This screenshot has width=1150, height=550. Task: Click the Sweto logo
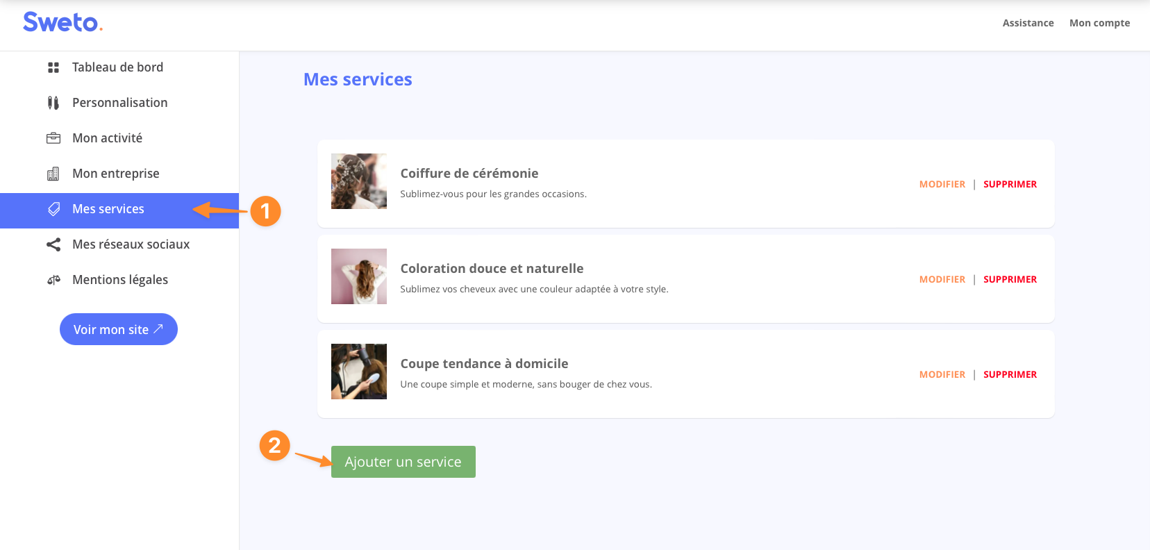pos(62,22)
